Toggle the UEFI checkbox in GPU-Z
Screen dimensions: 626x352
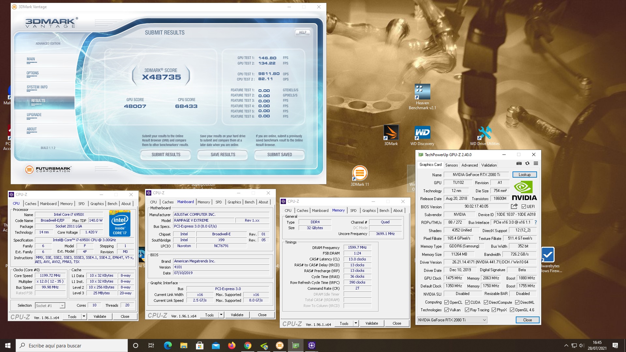[x=523, y=207]
